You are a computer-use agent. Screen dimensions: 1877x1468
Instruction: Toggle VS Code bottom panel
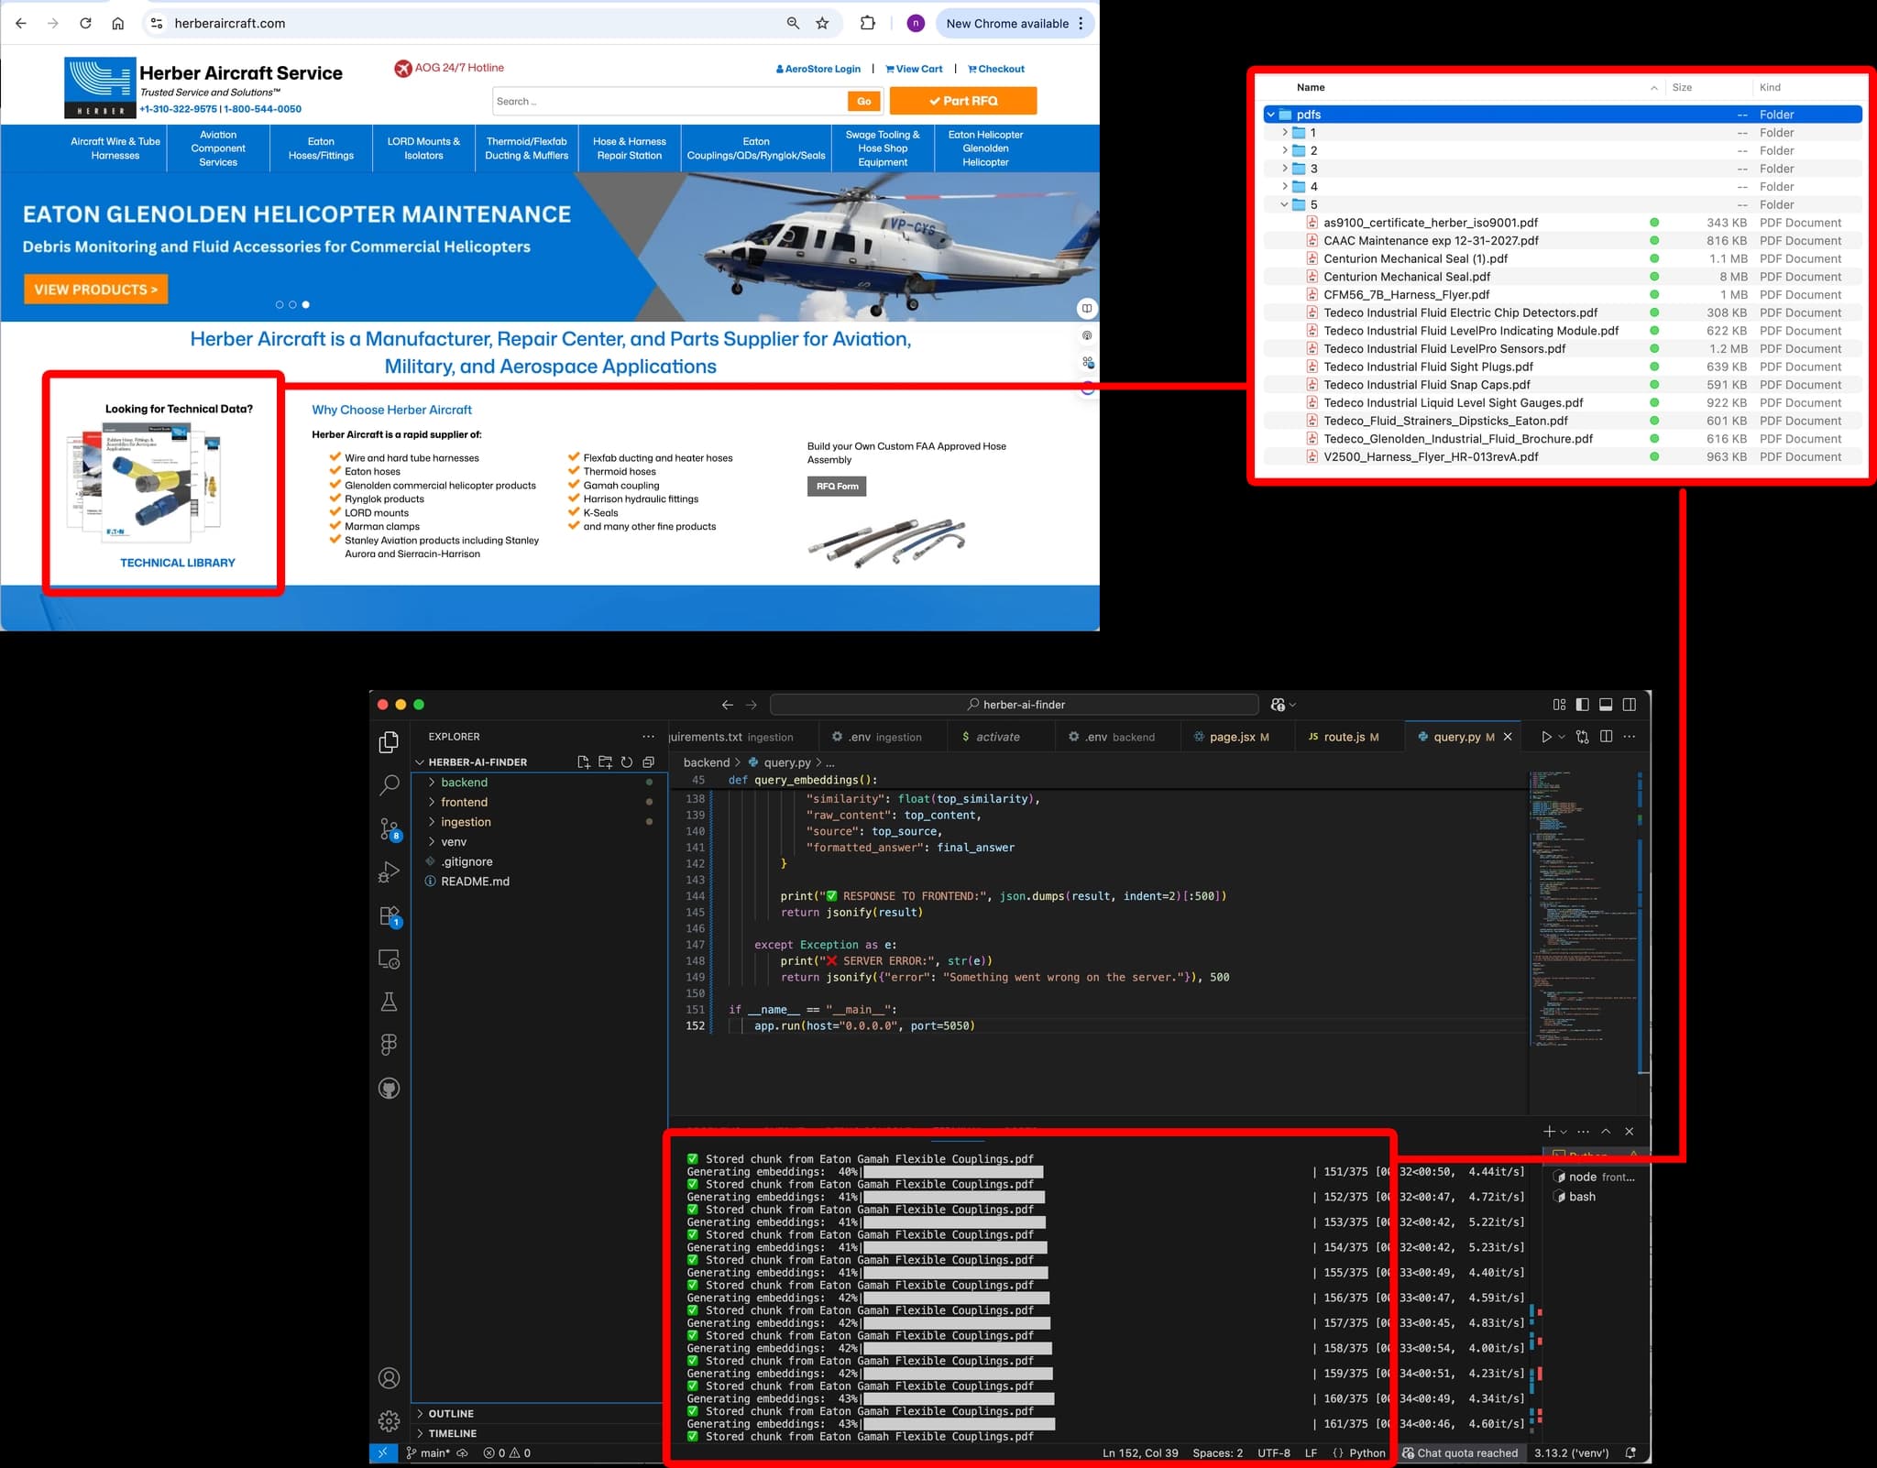[x=1606, y=705]
